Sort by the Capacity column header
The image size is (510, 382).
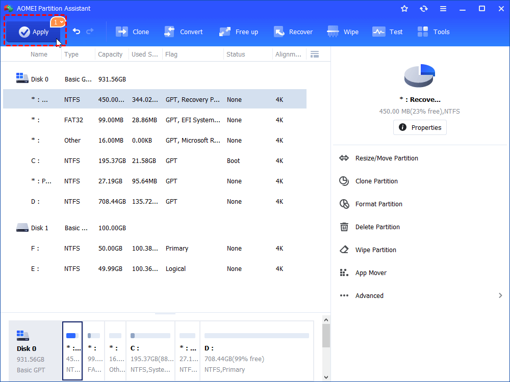point(110,54)
